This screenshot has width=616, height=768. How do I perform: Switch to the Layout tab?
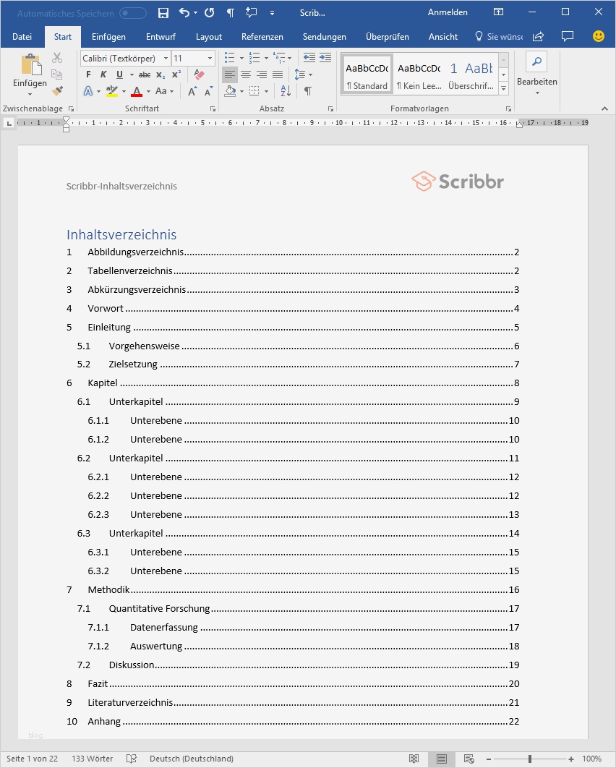click(x=209, y=37)
